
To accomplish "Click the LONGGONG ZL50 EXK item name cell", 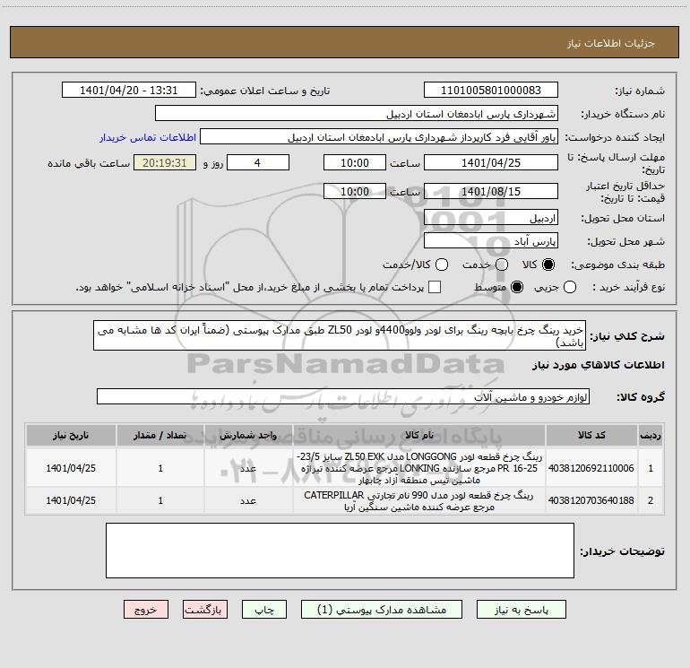I will 419,468.
